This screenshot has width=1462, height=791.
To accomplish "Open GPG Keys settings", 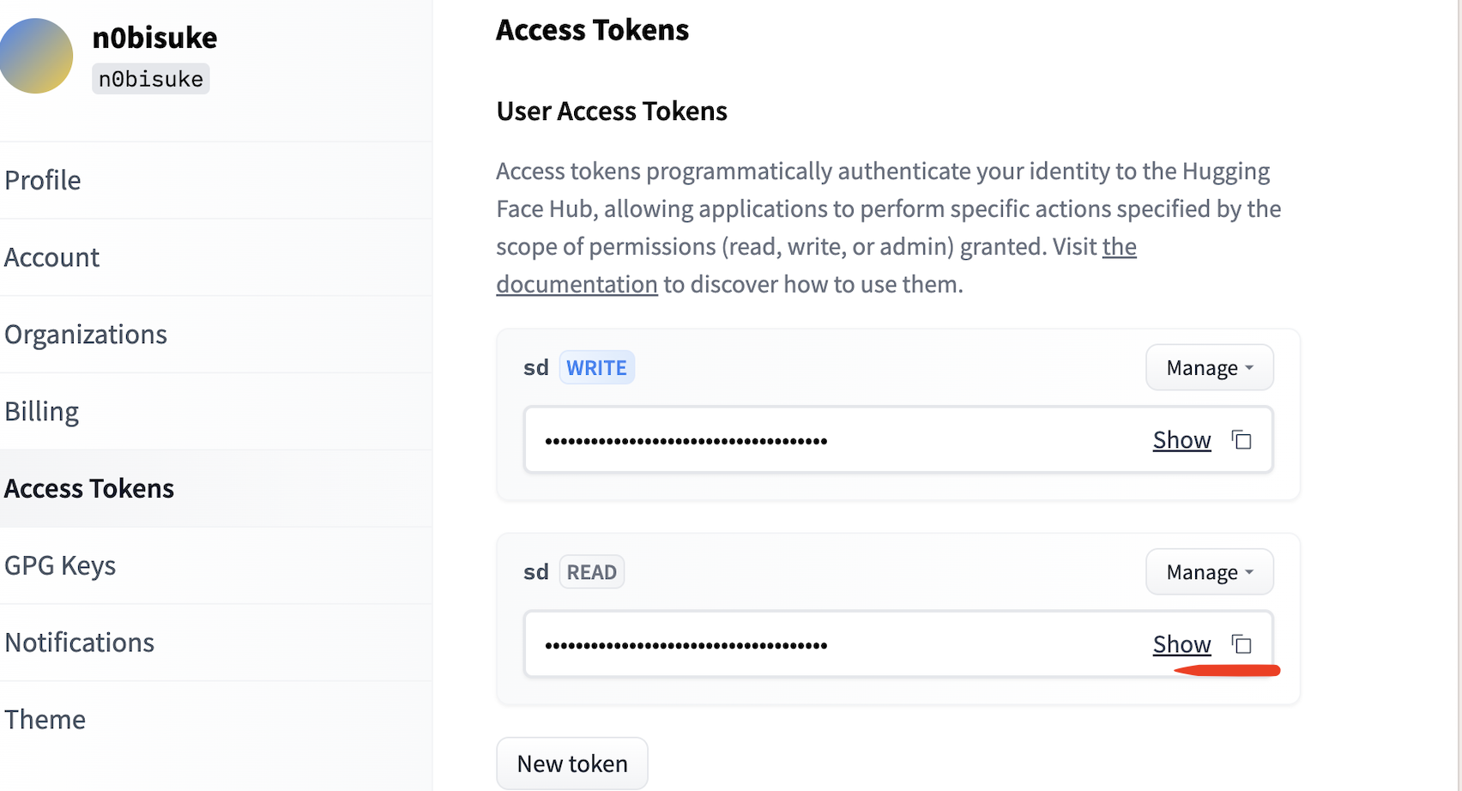I will coord(60,566).
